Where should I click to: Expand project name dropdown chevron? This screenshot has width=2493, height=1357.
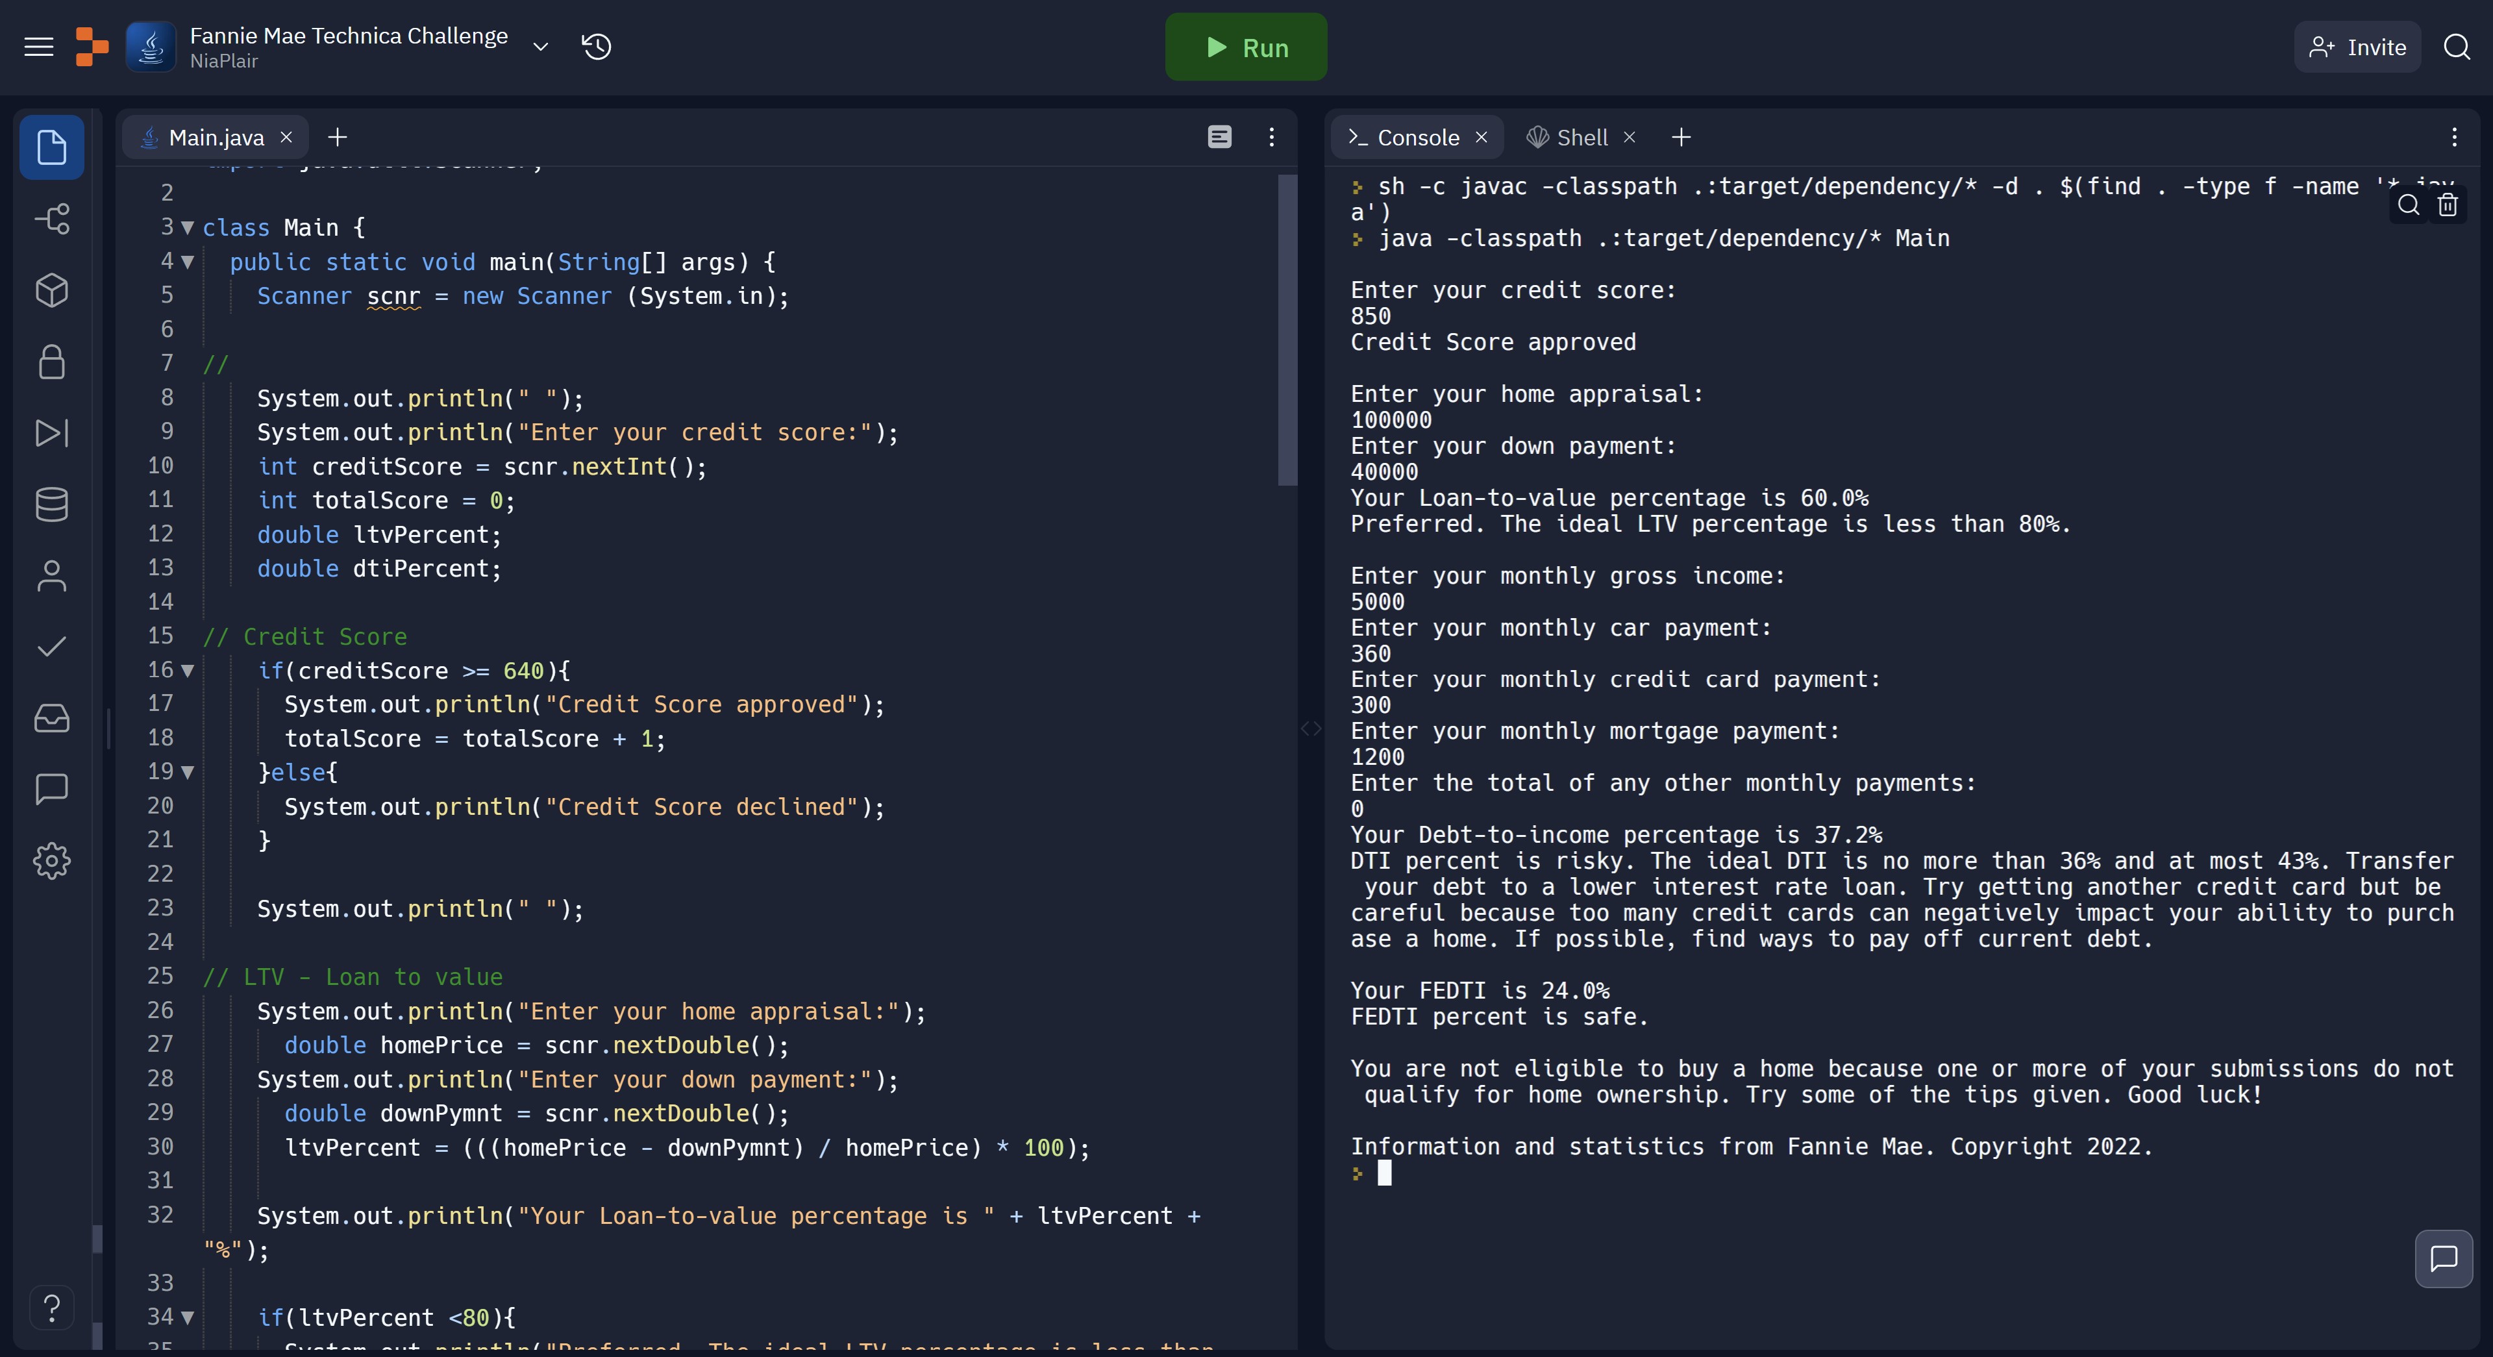pos(541,47)
